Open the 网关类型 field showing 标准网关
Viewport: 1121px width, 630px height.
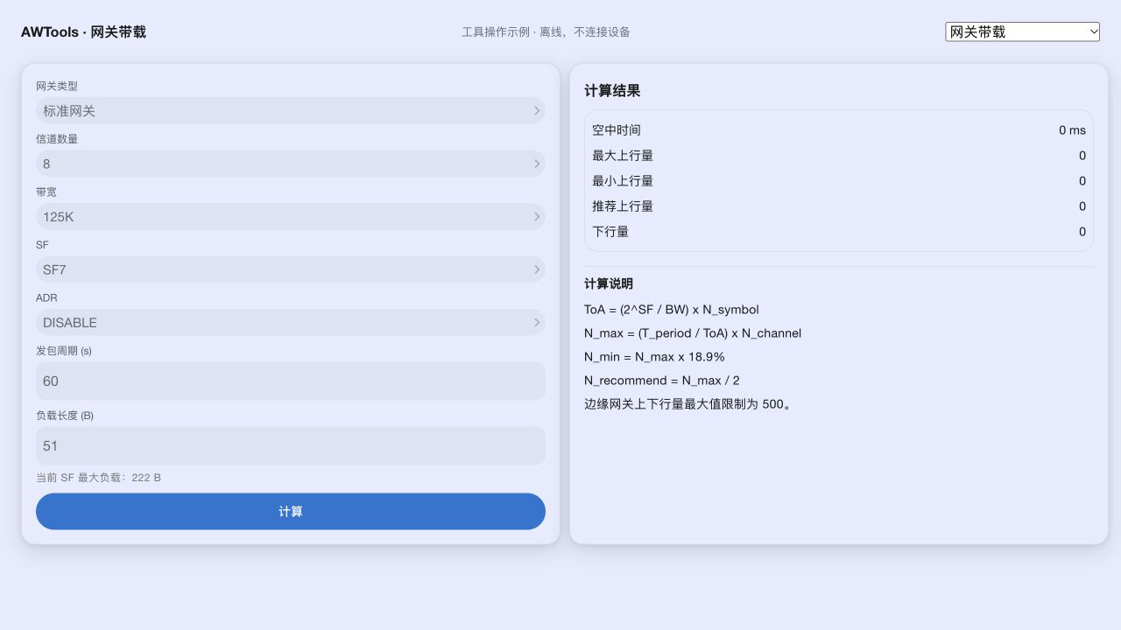coord(291,110)
